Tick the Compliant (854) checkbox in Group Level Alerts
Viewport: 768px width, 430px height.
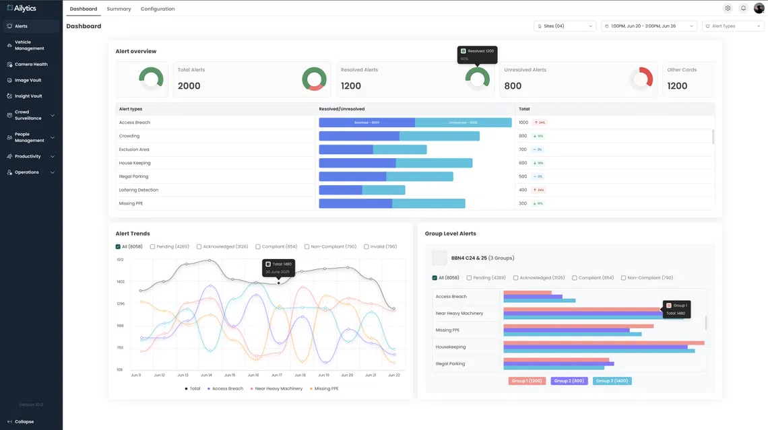tap(574, 278)
